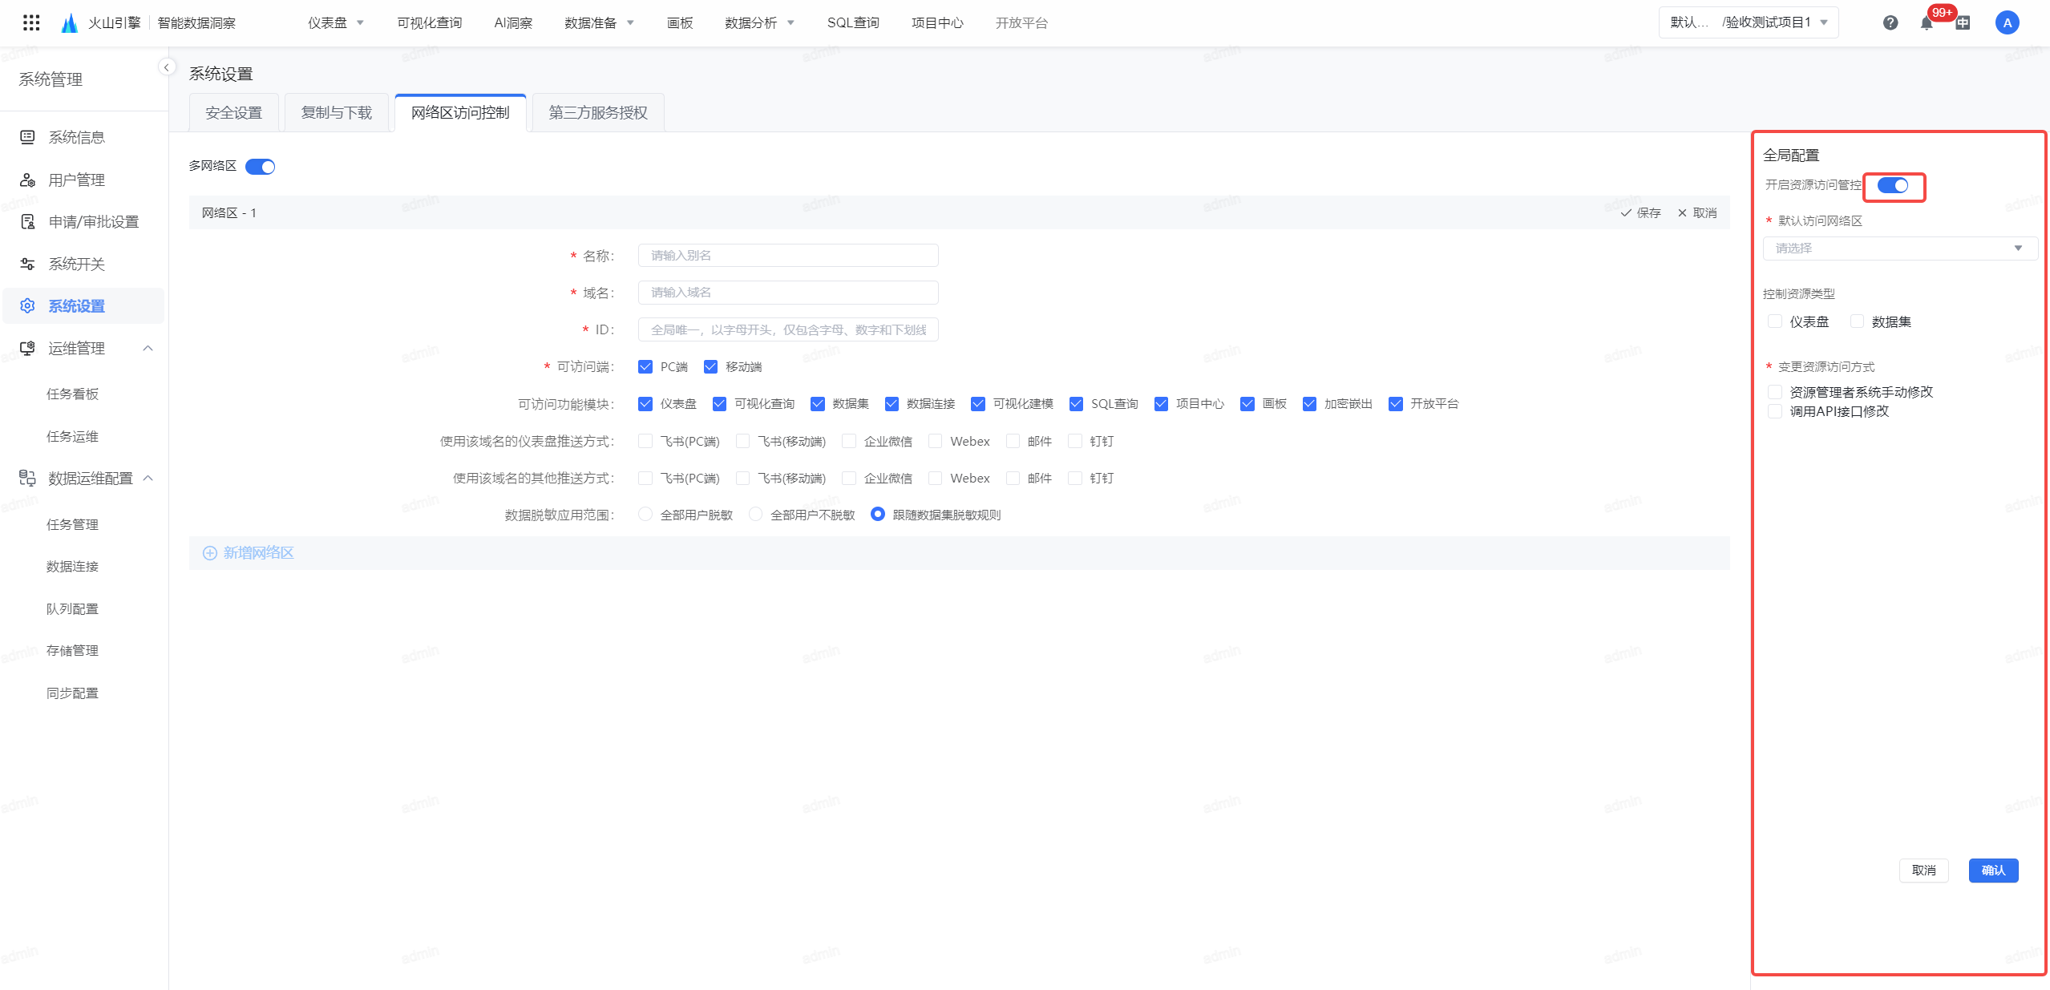Screen dimensions: 2050x990
Task: Open user avatar A menu
Action: coord(2008,22)
